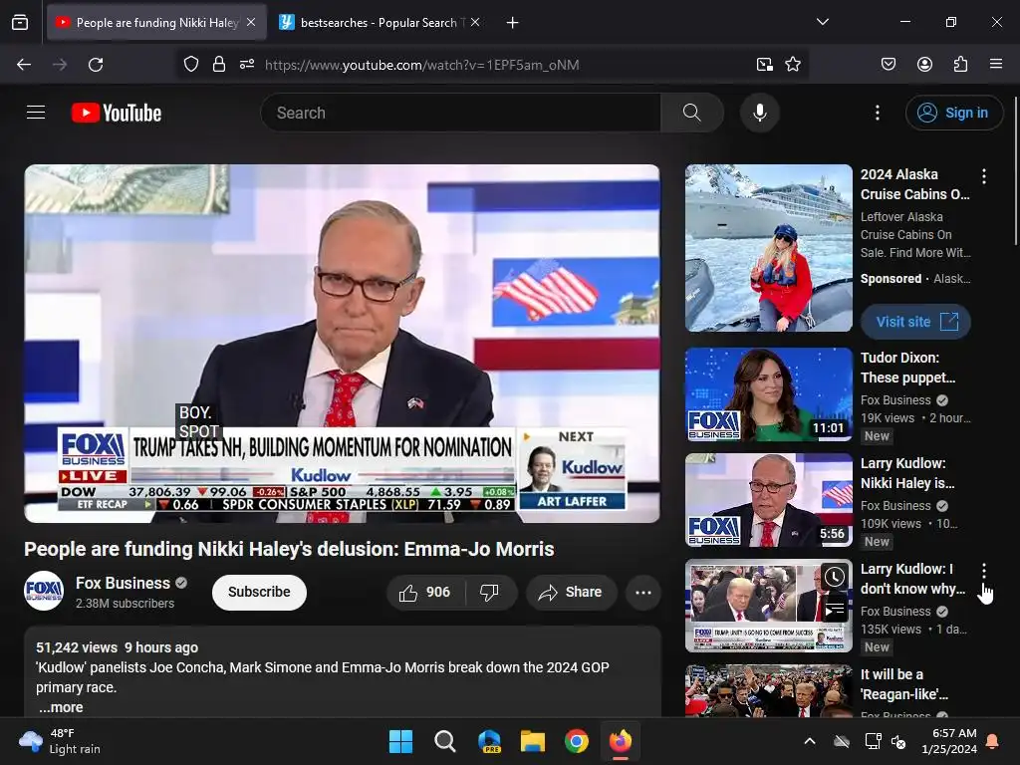Viewport: 1020px width, 765px height.
Task: Open YouTube guide hamburger menu
Action: pyautogui.click(x=36, y=113)
